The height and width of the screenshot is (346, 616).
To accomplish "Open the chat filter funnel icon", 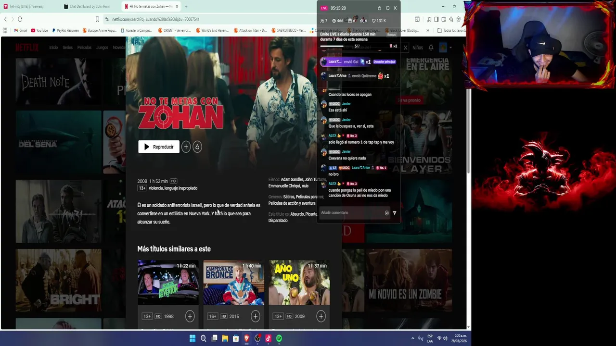I will click(x=395, y=213).
